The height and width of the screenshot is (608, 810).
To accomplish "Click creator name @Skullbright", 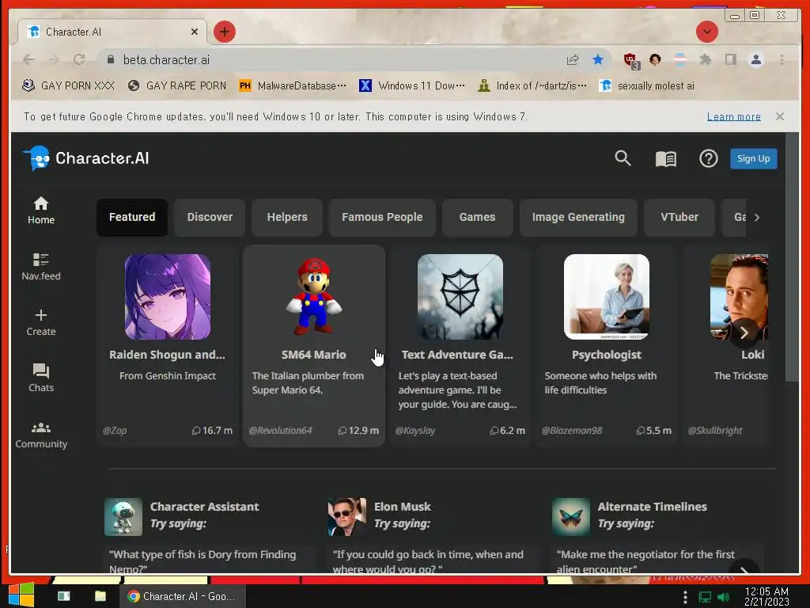I will pos(714,430).
